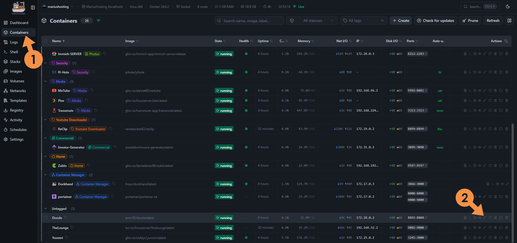Toggle dark mode with the moon icon
This screenshot has width=517, height=243.
pyautogui.click(x=508, y=6)
